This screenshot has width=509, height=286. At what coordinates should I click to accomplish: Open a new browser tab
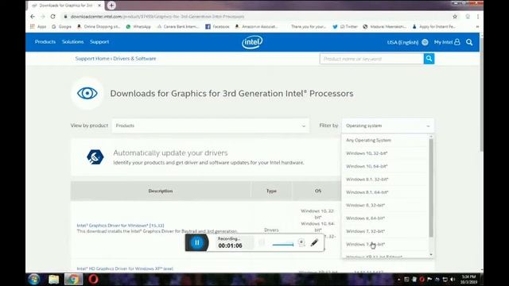(x=111, y=6)
